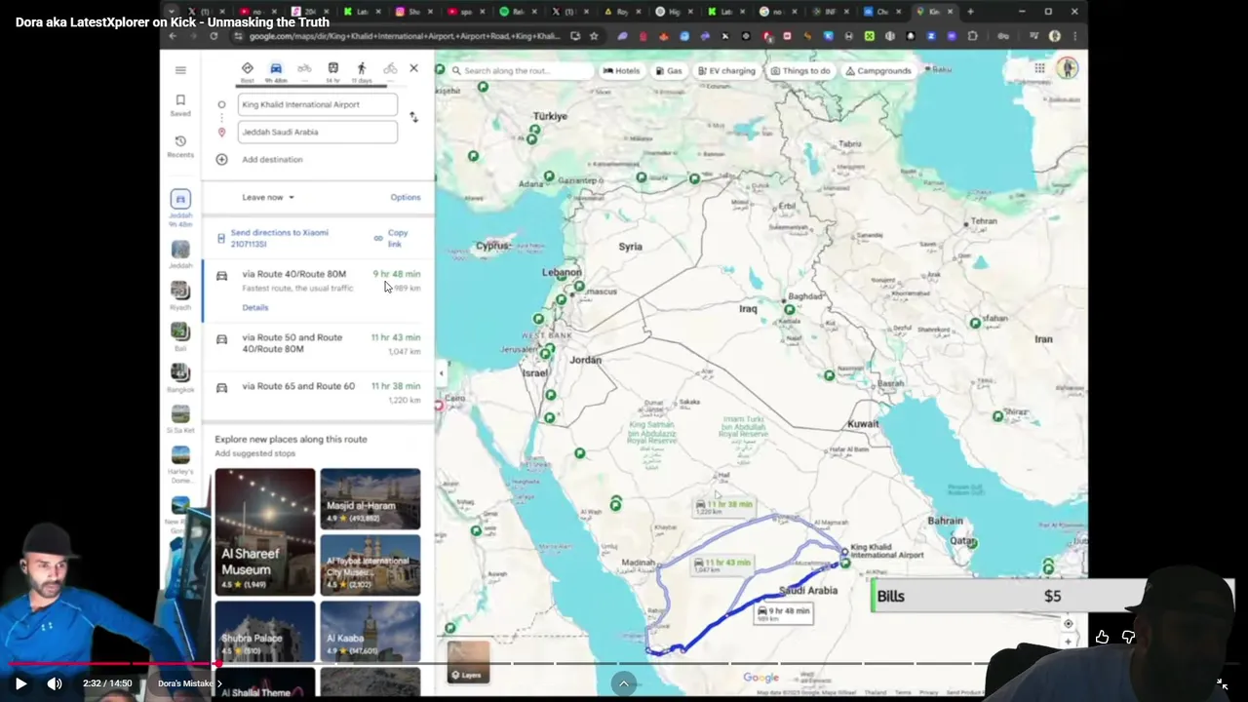Click the King Khalid International Airport origin field
The width and height of the screenshot is (1248, 702).
pos(317,104)
